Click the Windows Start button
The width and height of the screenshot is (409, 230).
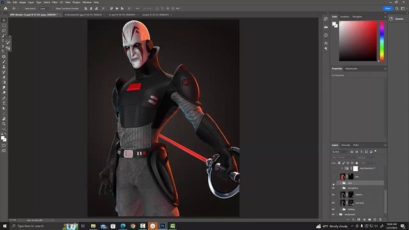4,226
